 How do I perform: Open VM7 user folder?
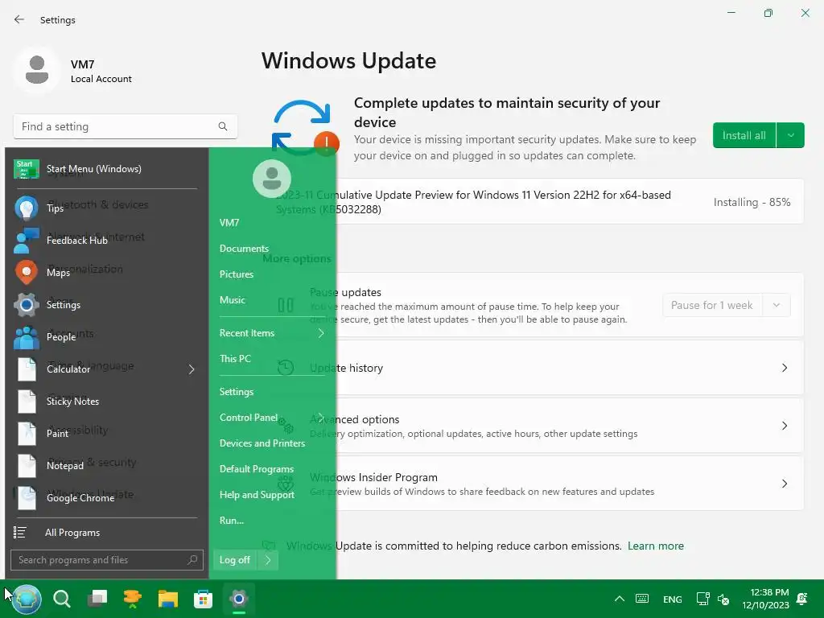coord(229,223)
